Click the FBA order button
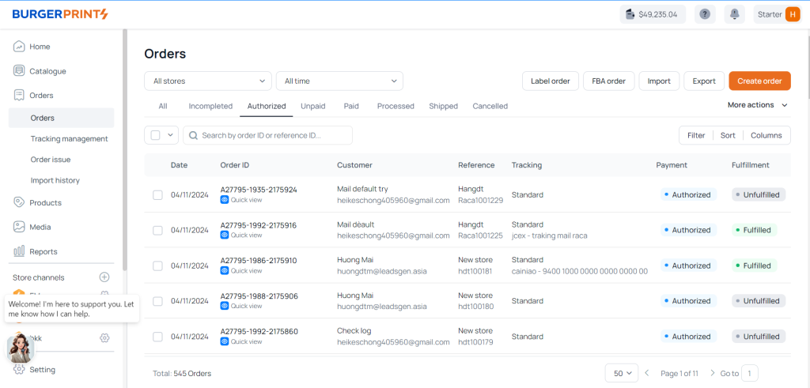Viewport: 810px width, 388px height. pos(608,81)
